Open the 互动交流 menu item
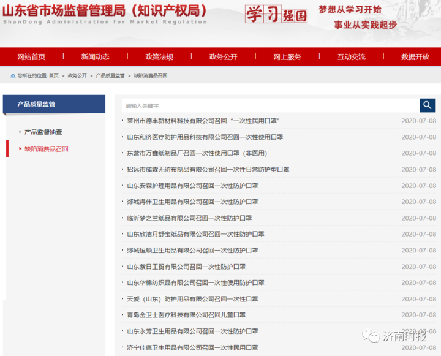Screen dimensions: 441x356 point(352,57)
